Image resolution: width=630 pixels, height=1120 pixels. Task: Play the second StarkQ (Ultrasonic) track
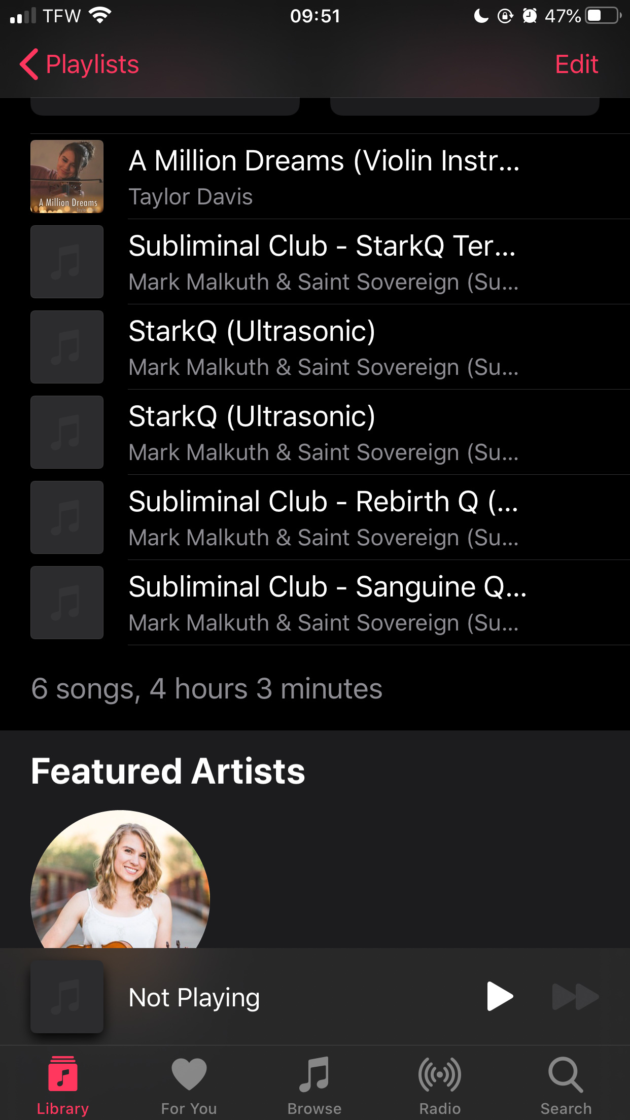click(330, 432)
